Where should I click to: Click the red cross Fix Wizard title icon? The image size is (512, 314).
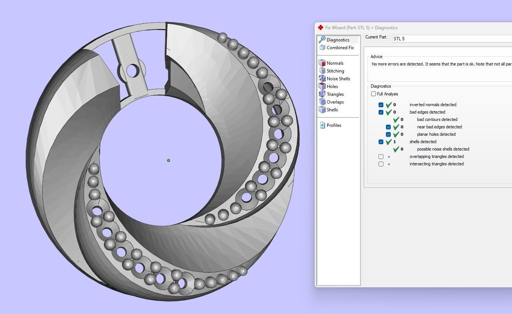click(321, 27)
